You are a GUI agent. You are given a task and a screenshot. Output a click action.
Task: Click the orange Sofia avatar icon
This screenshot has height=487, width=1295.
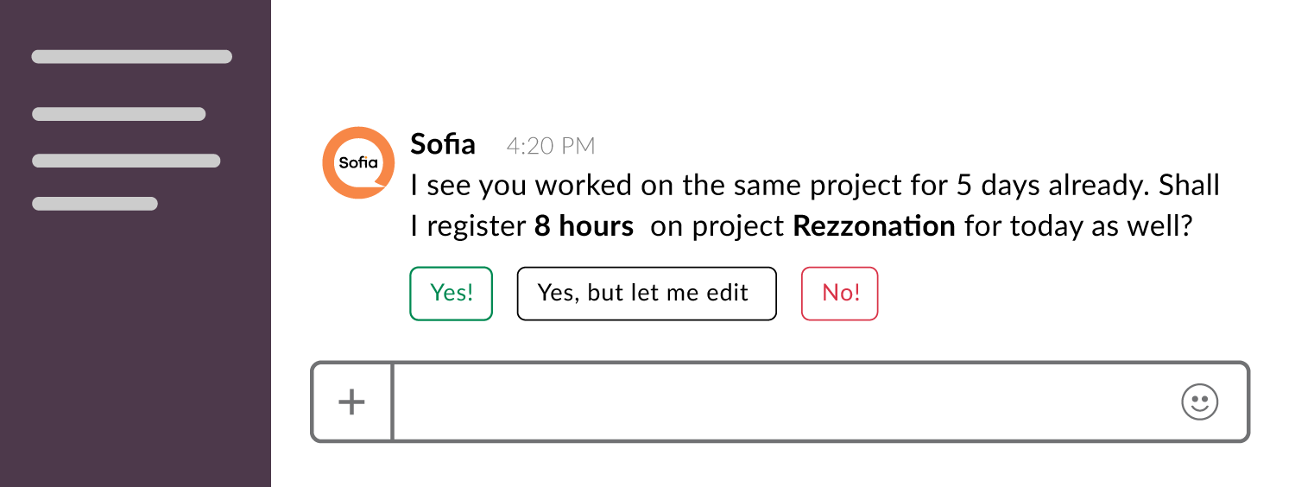pyautogui.click(x=358, y=163)
